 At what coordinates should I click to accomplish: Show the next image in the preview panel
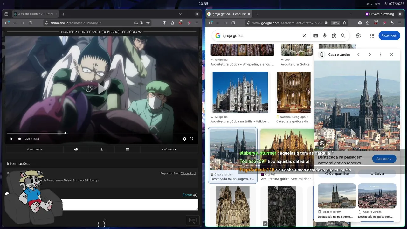coord(369,55)
